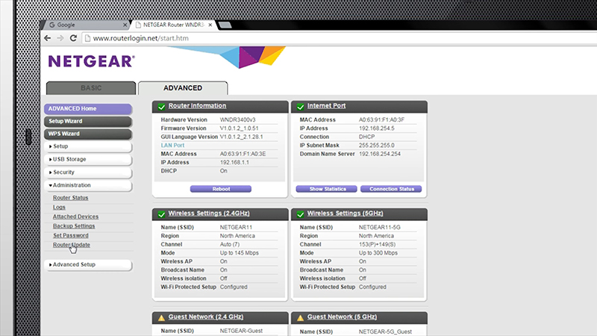This screenshot has width=597, height=336.
Task: Click the browser back arrow
Action: pos(48,38)
